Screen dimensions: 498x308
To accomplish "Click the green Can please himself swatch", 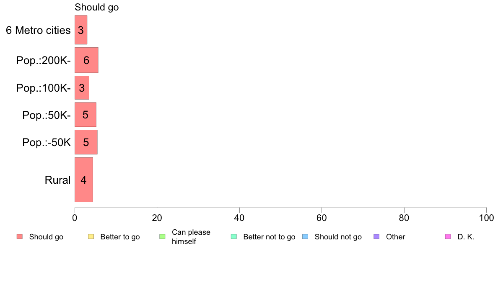I will pos(162,236).
